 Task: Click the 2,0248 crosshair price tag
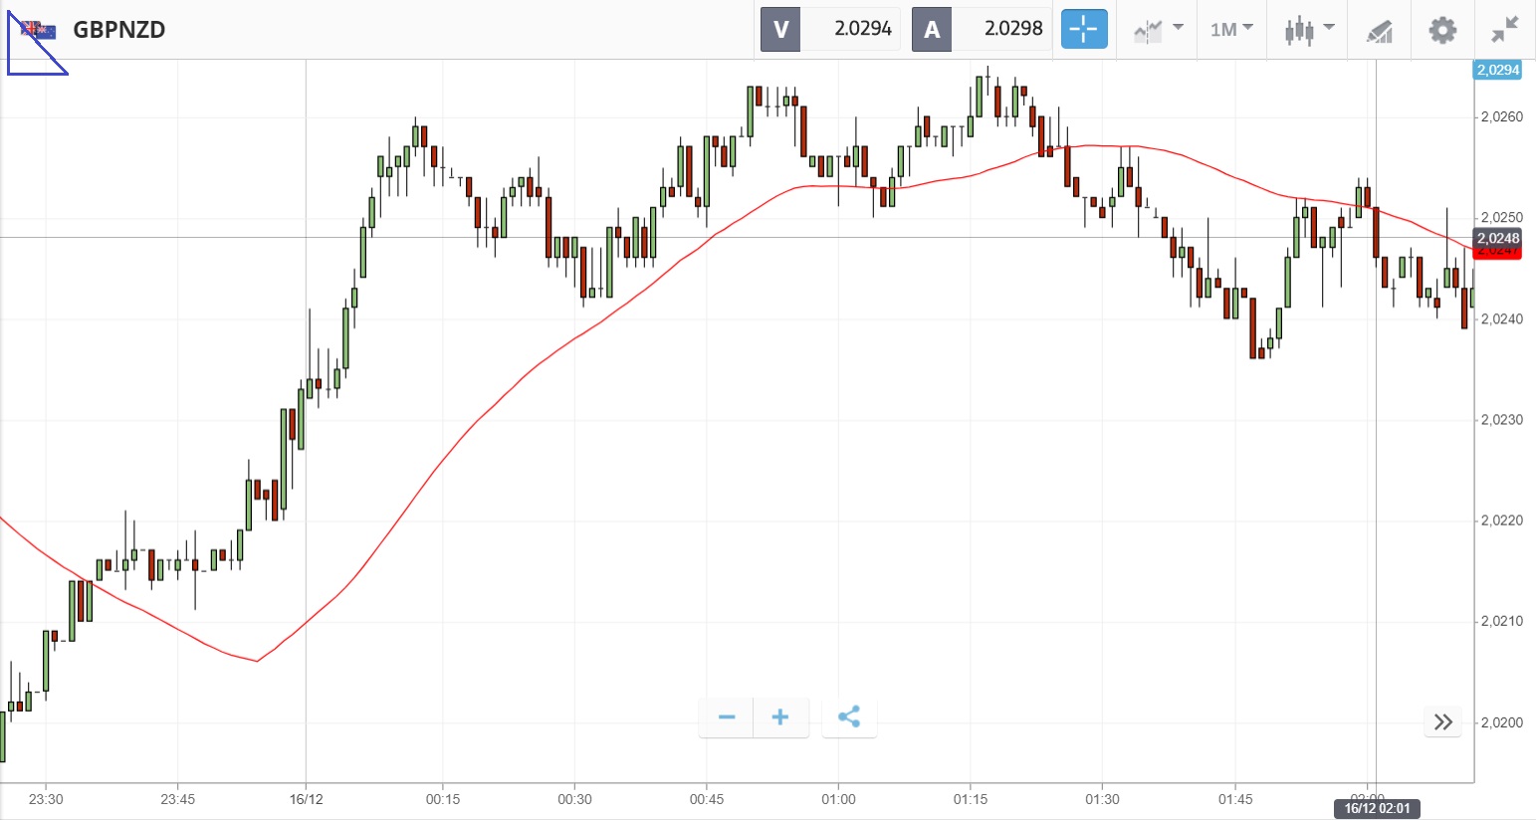pos(1497,238)
